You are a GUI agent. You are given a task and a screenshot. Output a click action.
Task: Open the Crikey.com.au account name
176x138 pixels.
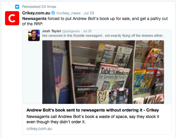coord(36,13)
